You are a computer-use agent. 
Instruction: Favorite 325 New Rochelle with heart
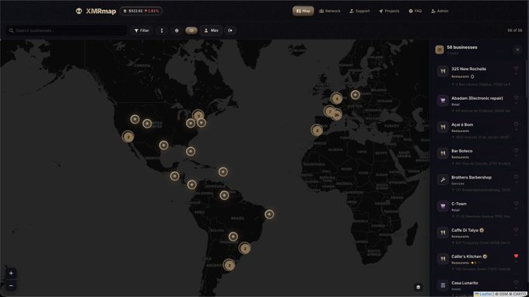tap(517, 68)
